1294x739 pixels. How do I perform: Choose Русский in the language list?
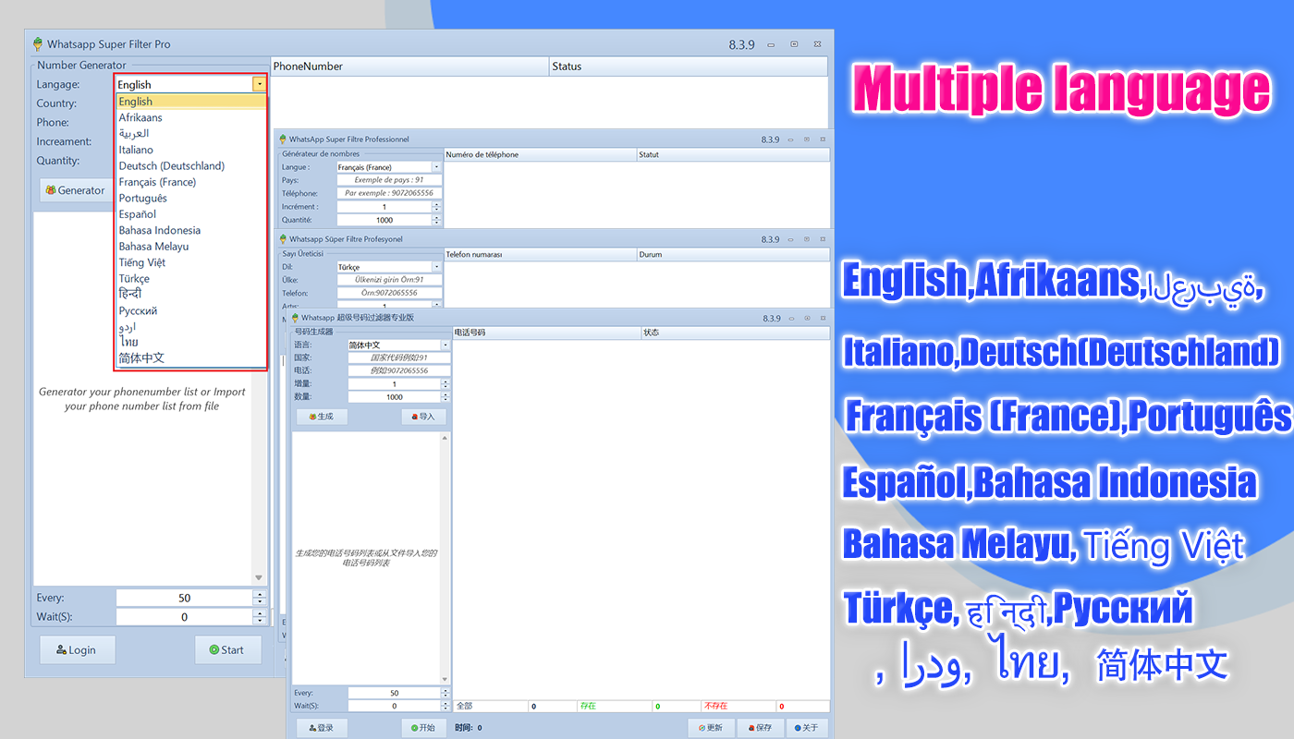point(191,310)
